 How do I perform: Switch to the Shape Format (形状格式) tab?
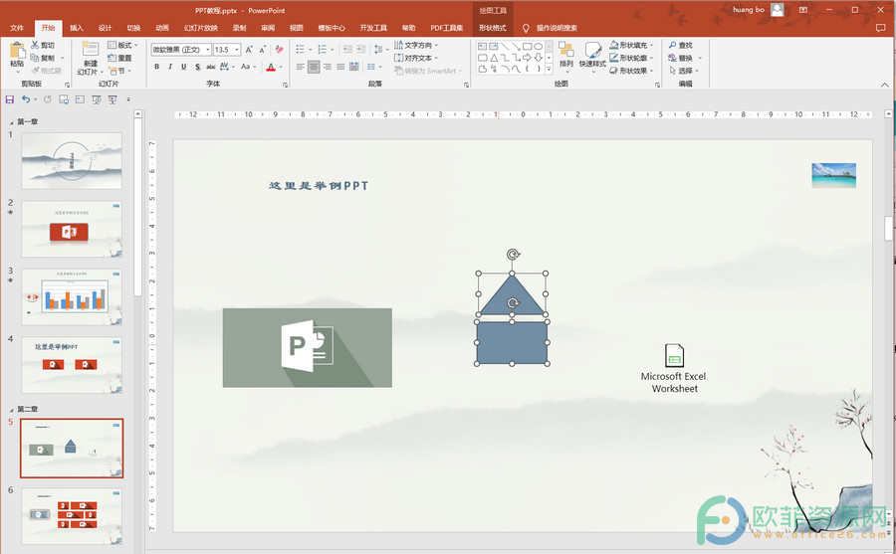point(493,28)
